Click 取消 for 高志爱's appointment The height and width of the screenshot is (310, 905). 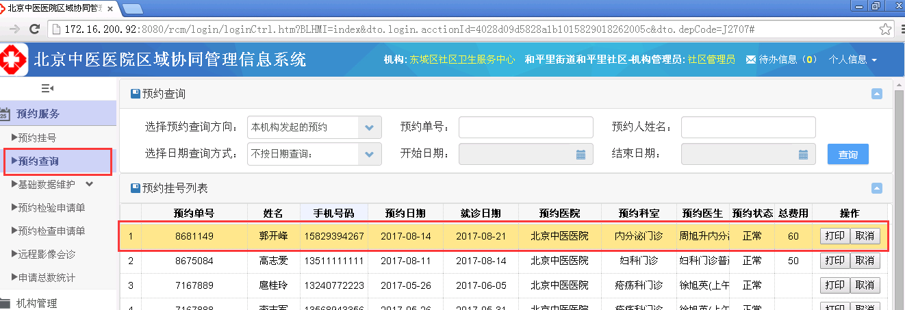coord(865,261)
